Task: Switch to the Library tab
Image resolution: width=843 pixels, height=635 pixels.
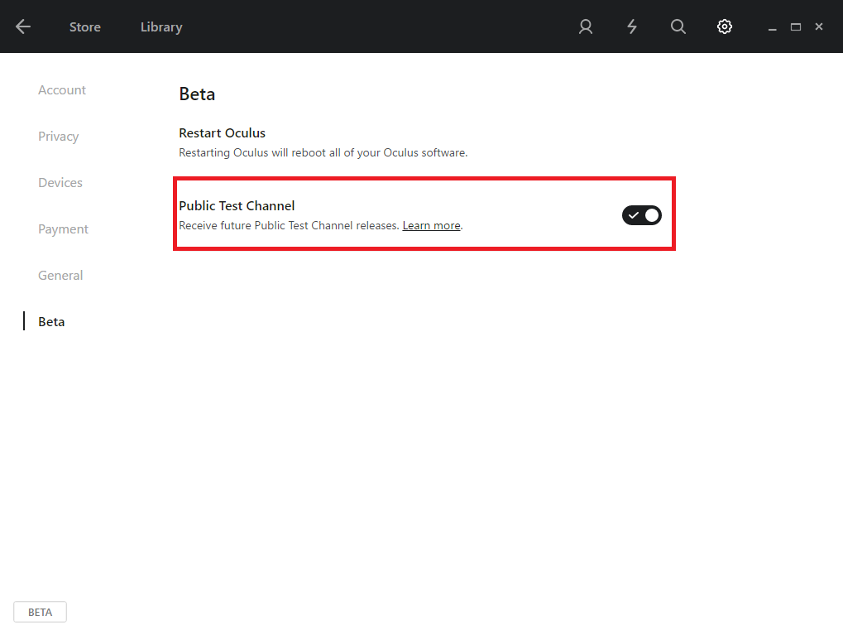Action: tap(161, 27)
